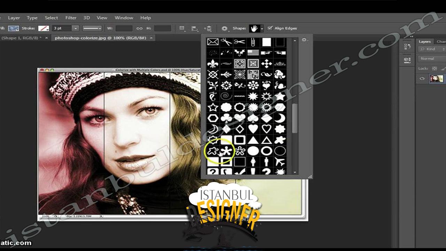Select the filled ellipse shape

tap(253, 151)
